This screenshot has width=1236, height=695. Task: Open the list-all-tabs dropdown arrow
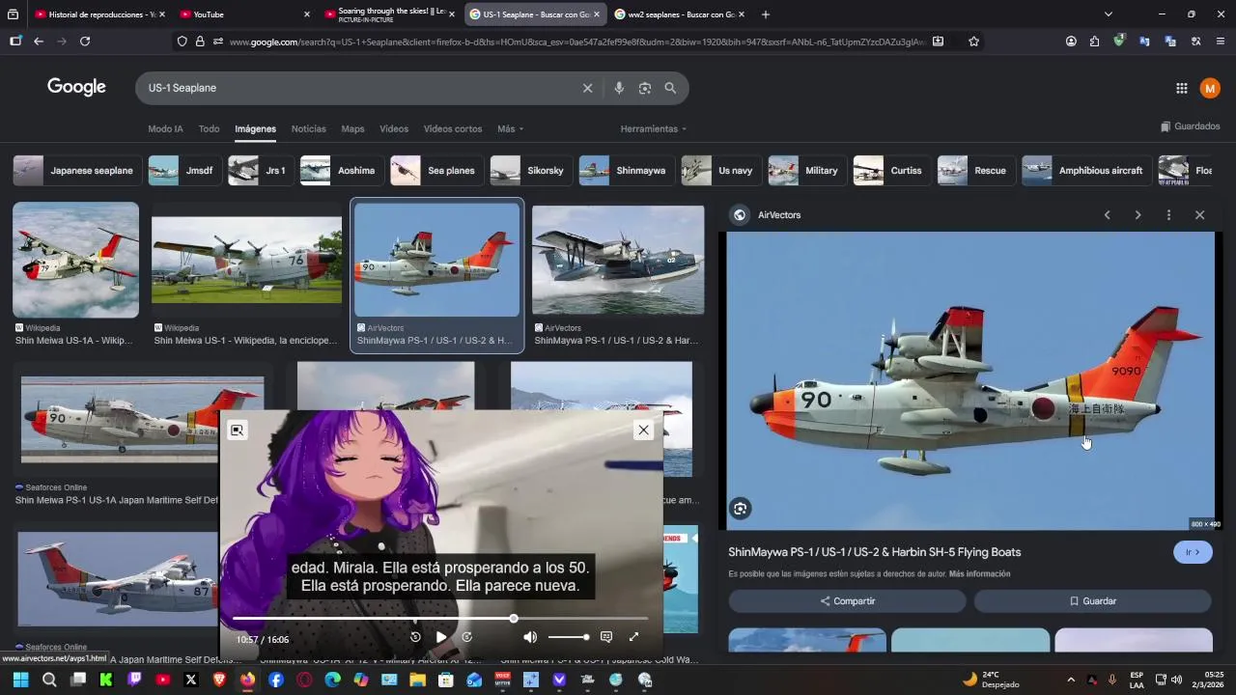tap(1109, 14)
